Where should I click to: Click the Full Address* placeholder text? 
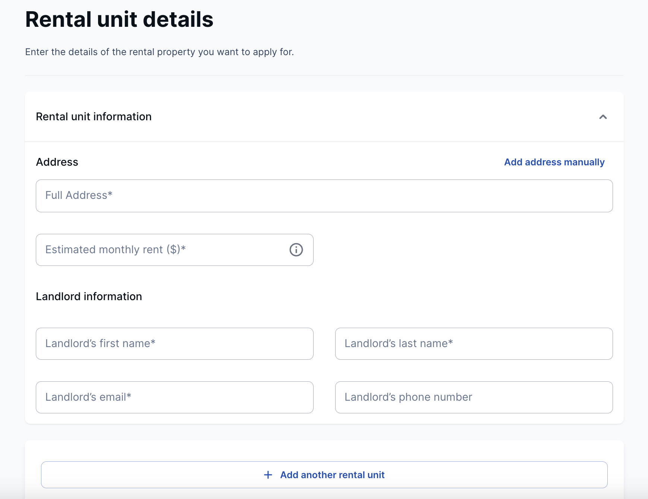(79, 195)
